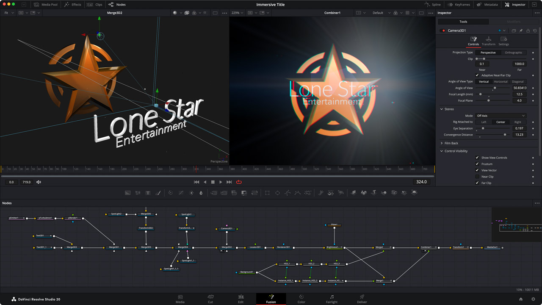
Task: Click the Convergence Distance slider
Action: 505,135
